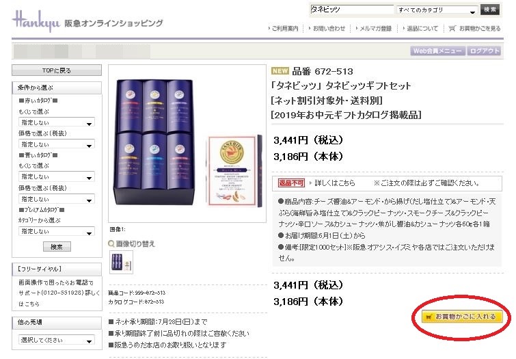The width and height of the screenshot is (516, 359).
Task: Click upper 3,441円（税込）price text
Action: pyautogui.click(x=308, y=140)
